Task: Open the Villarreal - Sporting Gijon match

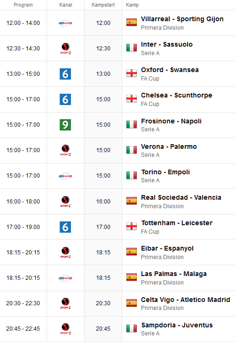Action: tap(182, 19)
